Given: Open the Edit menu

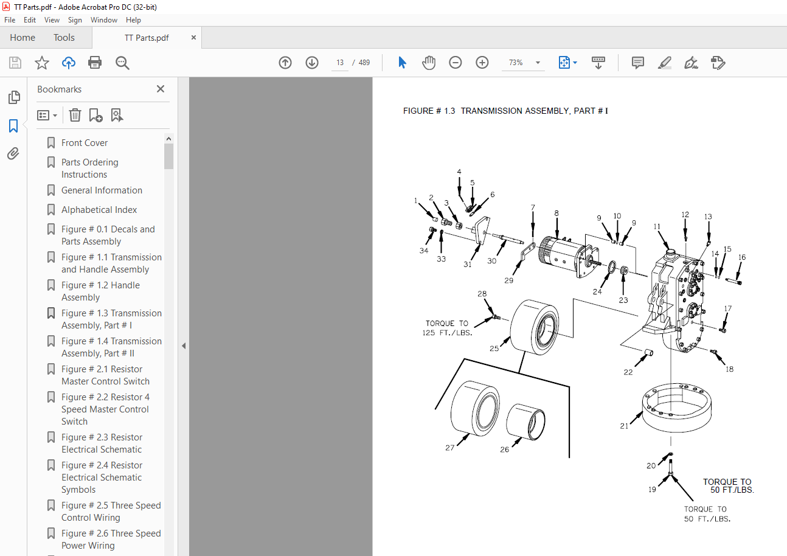Looking at the screenshot, I should coord(30,20).
